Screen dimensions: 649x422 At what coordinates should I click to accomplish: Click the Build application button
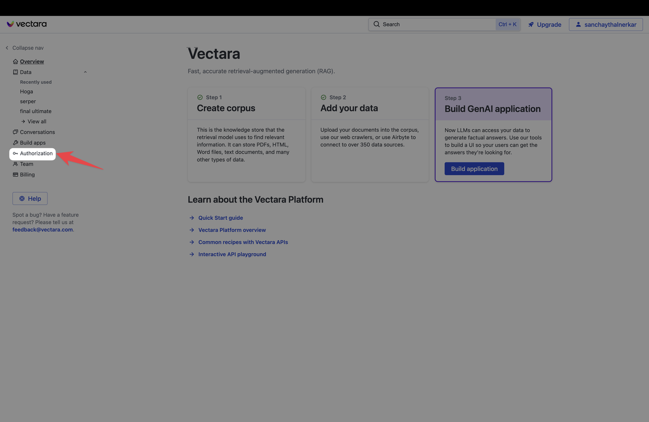tap(474, 169)
